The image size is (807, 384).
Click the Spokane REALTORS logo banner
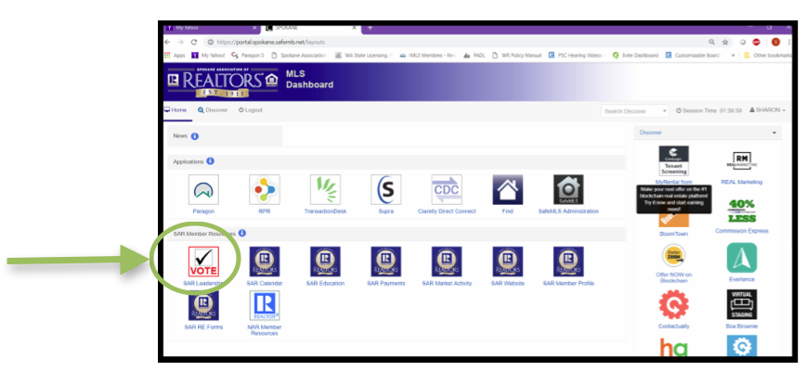[x=222, y=83]
